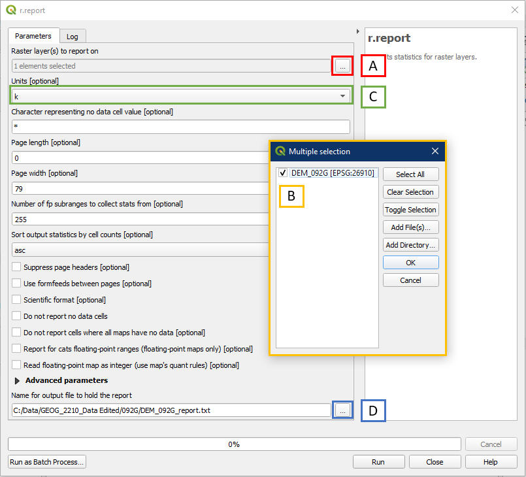526x477 pixels.
Task: Enable Use formfeeds between pages
Action: [x=17, y=284]
